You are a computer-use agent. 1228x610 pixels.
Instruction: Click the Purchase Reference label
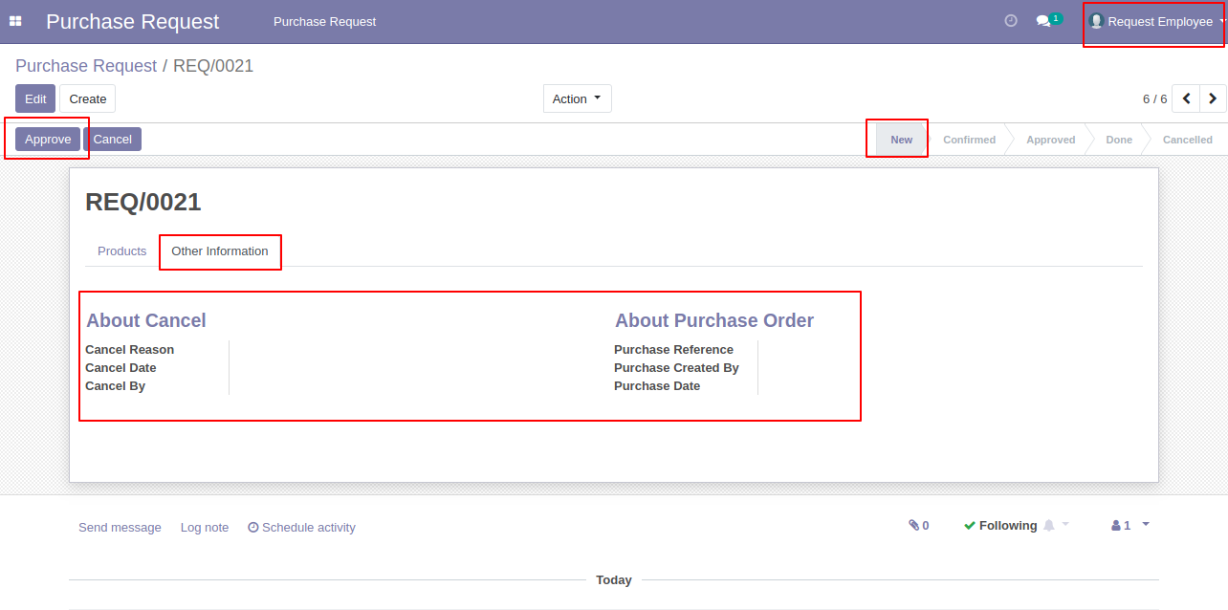pos(674,350)
